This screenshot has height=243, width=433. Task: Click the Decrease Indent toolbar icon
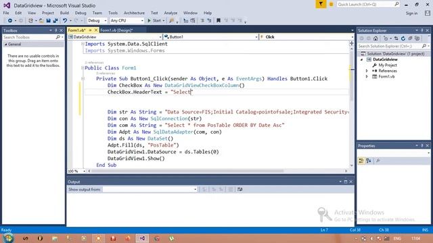202,21
